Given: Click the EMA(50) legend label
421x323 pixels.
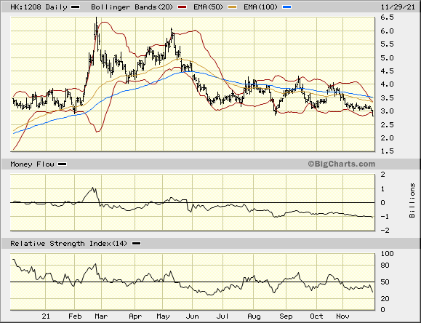Looking at the screenshot, I should 208,7.
